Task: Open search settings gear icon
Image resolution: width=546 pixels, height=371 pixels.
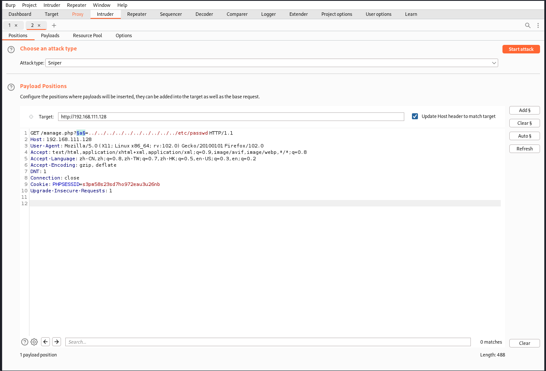Action: [x=34, y=342]
